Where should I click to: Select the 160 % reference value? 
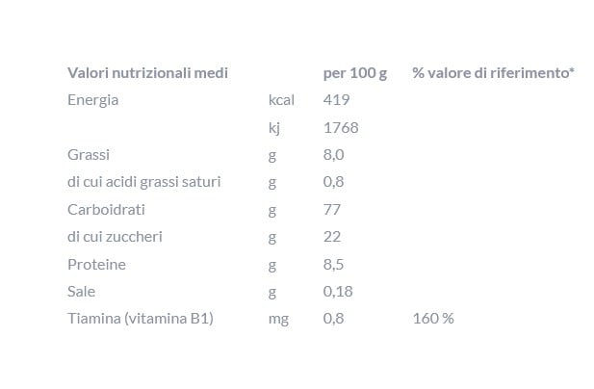(433, 319)
